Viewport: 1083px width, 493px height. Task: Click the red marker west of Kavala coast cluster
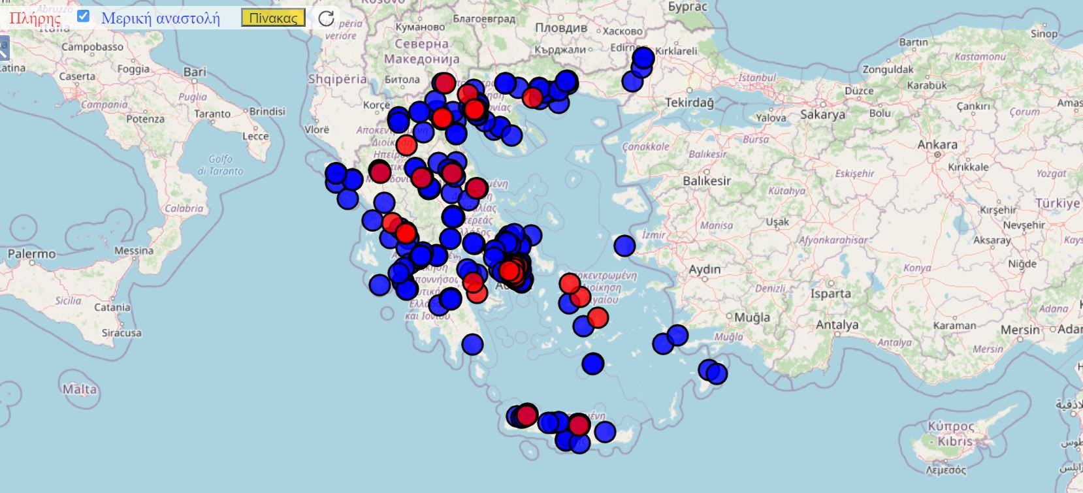[x=532, y=98]
